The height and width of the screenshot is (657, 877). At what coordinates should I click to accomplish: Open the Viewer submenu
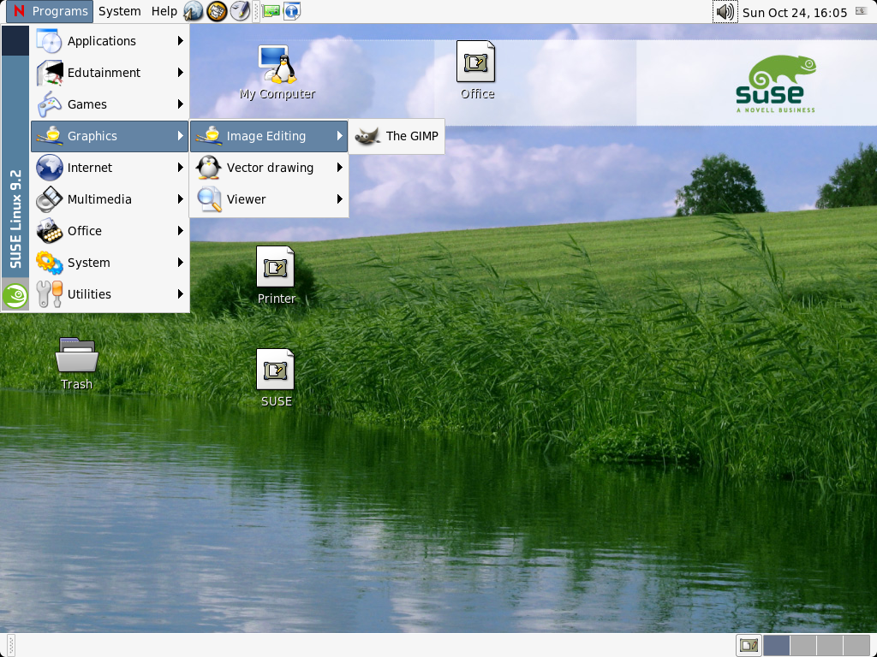point(269,199)
